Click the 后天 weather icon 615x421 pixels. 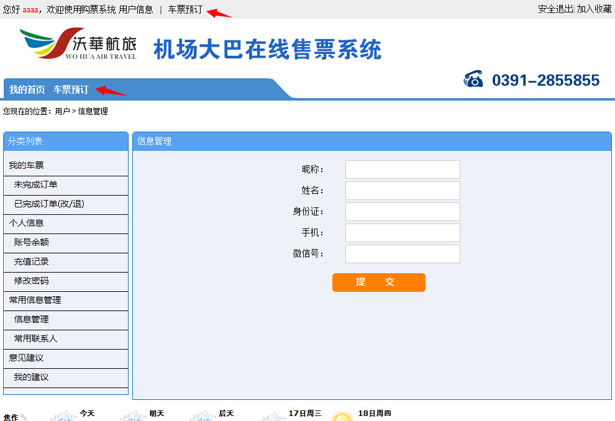(x=203, y=417)
